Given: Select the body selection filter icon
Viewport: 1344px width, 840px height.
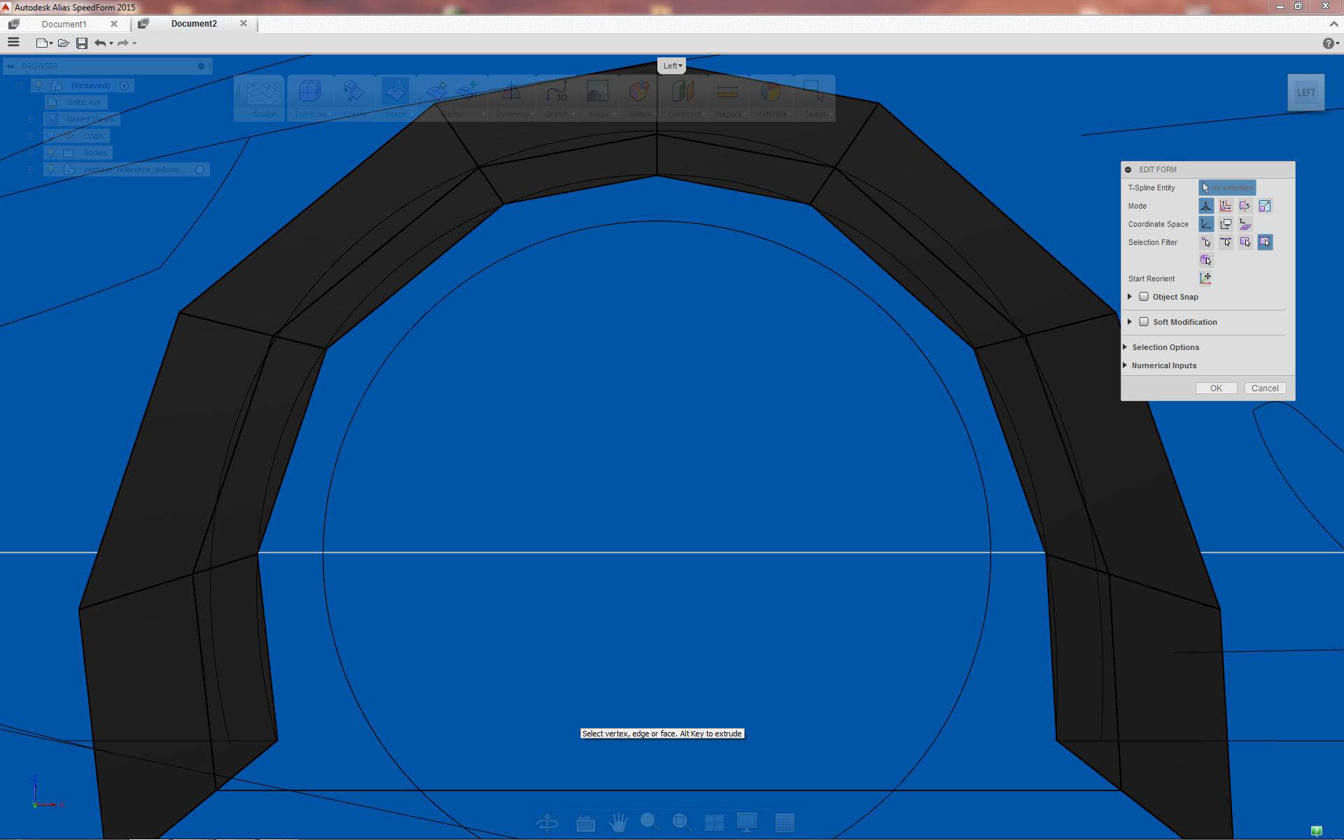Looking at the screenshot, I should pyautogui.click(x=1205, y=260).
